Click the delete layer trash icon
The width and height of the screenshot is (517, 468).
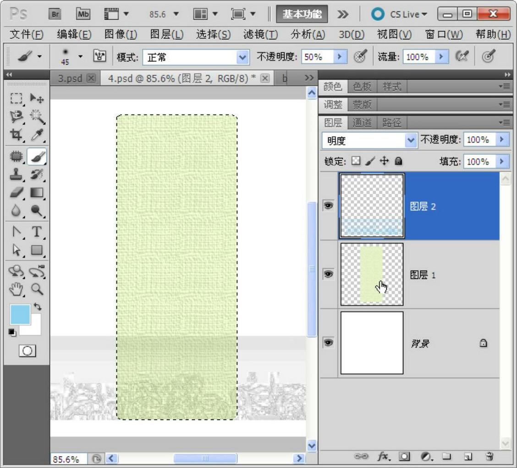(489, 456)
